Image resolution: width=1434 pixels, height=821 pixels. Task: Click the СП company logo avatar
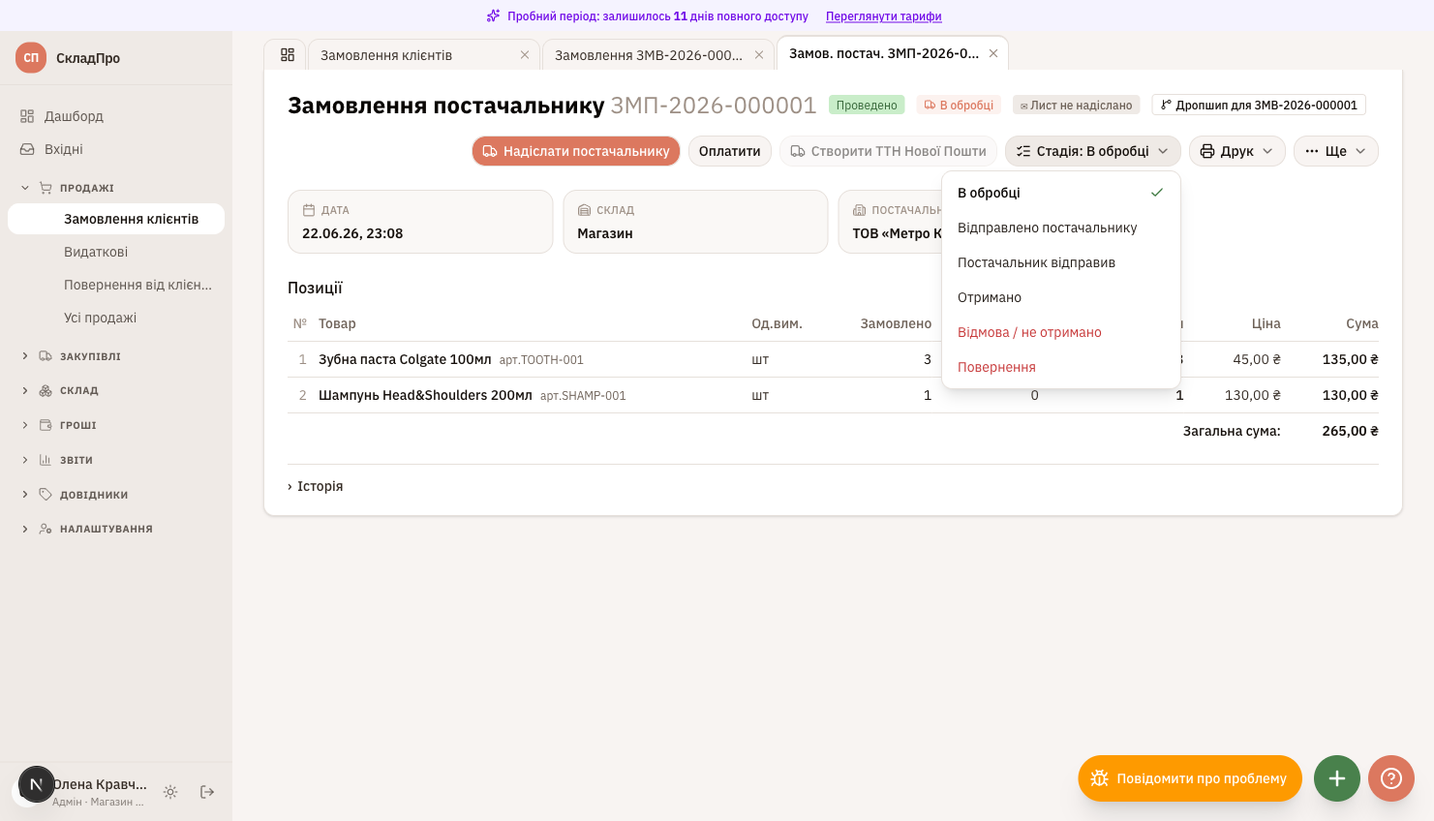coord(31,58)
